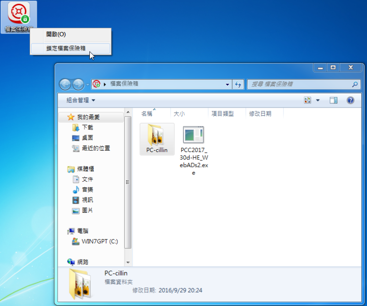Open the 音樂 library
Screen dimensions: 367x306
pos(87,190)
